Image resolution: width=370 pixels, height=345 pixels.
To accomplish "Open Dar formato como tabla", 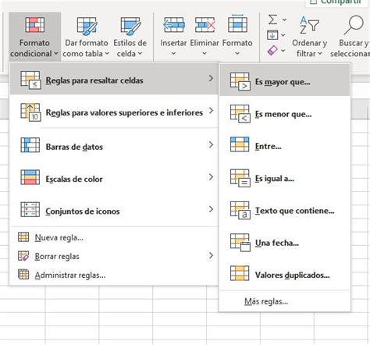I will 87,37.
